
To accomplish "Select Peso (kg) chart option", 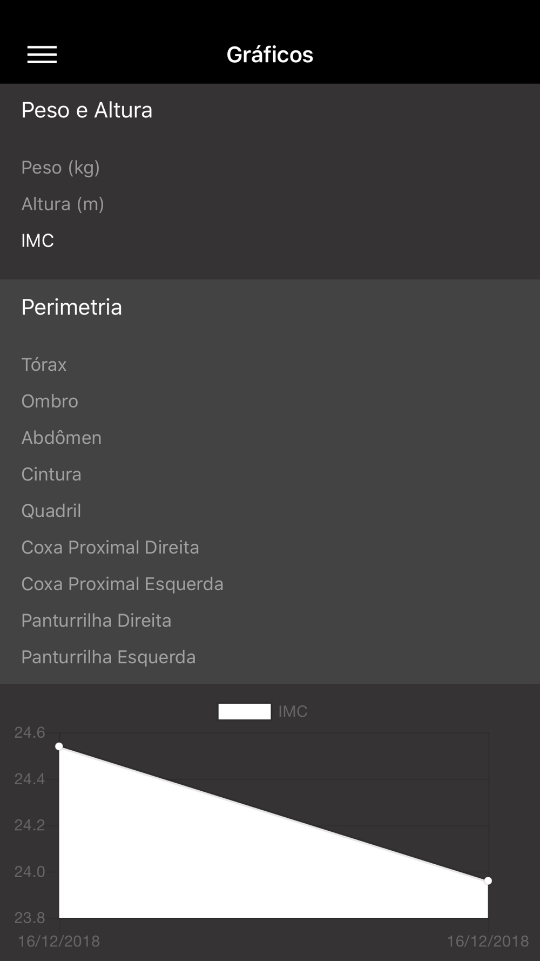I will [x=60, y=168].
